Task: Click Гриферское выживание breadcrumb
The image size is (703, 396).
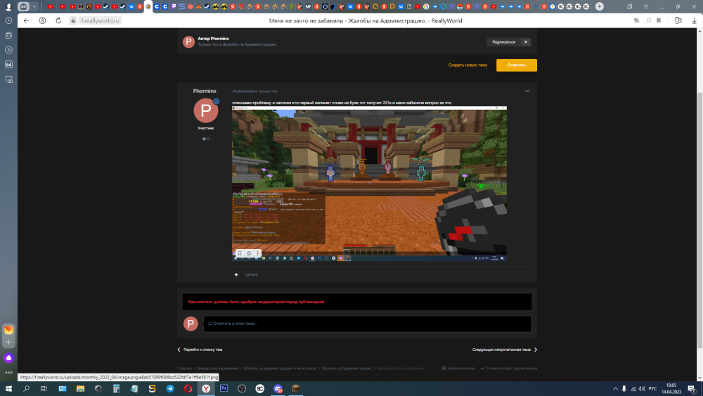Action: coord(217,368)
